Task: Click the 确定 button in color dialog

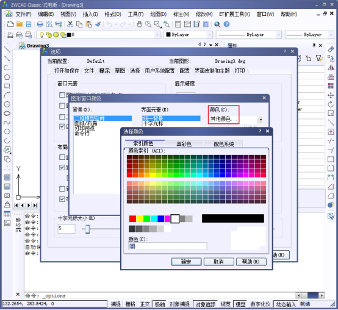Action: 186,262
